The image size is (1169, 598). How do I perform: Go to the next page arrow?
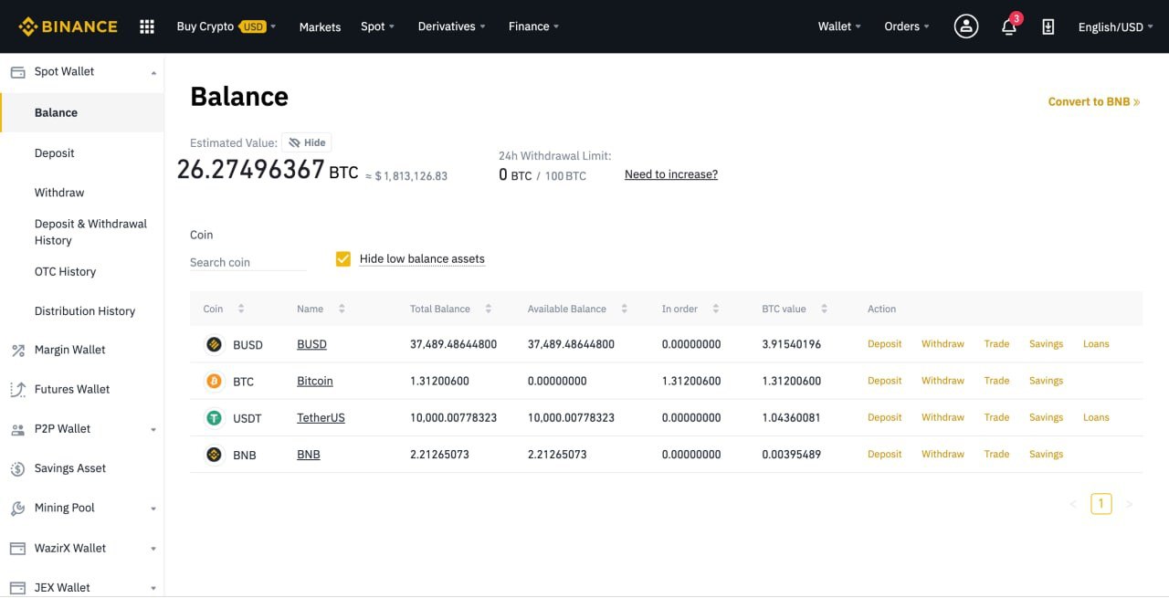1130,504
